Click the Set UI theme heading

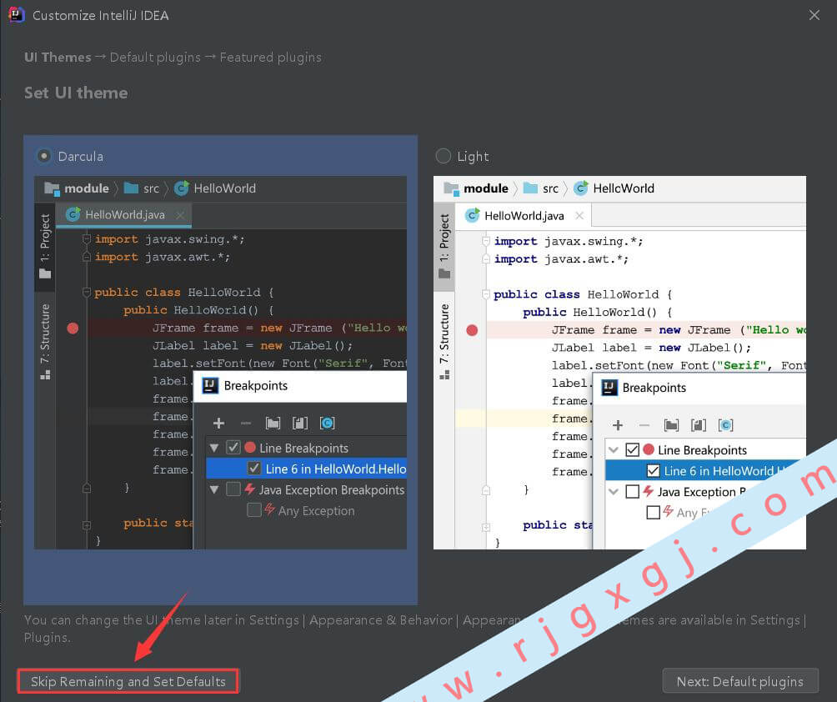[76, 93]
